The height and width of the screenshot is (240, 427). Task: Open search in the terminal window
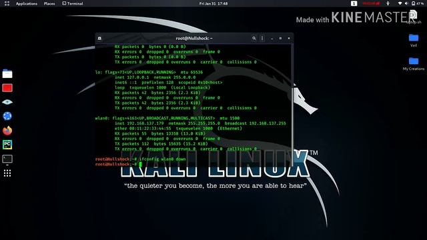254,39
